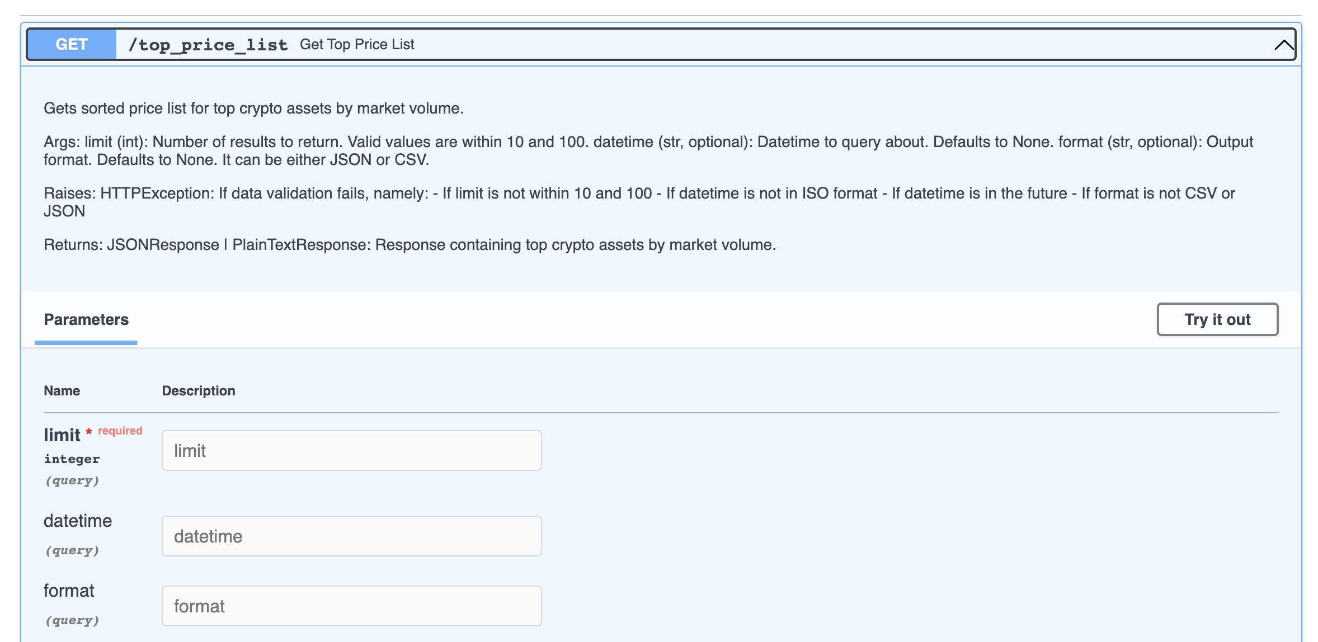The height and width of the screenshot is (642, 1318).
Task: Click the Returns JSONResponse description line
Action: pyautogui.click(x=409, y=245)
